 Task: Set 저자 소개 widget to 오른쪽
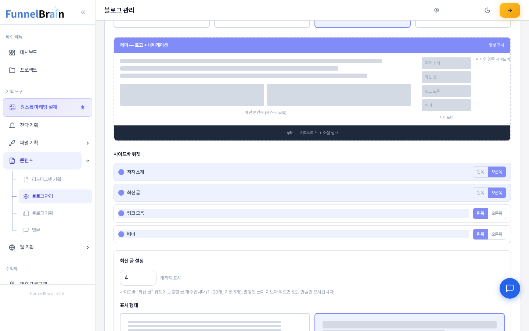click(497, 172)
